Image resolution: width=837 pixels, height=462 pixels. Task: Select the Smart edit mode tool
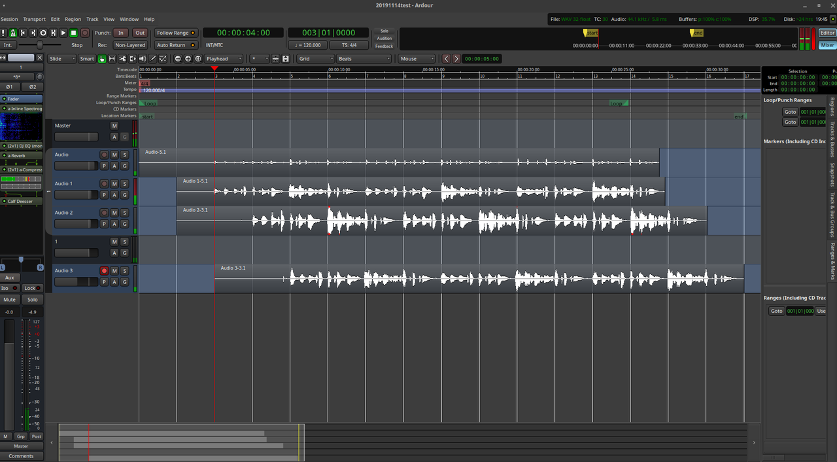[x=86, y=58]
